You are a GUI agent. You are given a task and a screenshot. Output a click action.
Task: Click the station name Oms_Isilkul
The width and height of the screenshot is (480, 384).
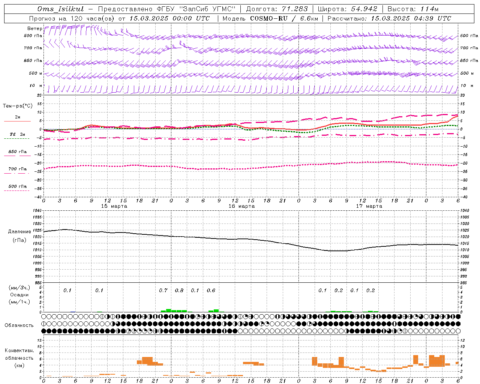pyautogui.click(x=60, y=9)
